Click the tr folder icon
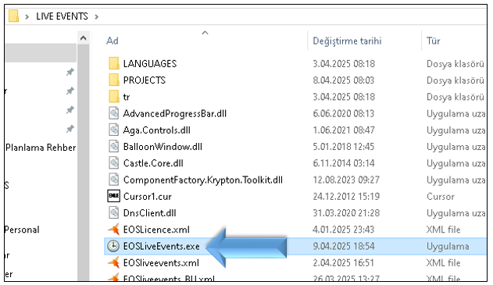Image resolution: width=493 pixels, height=285 pixels. (114, 97)
